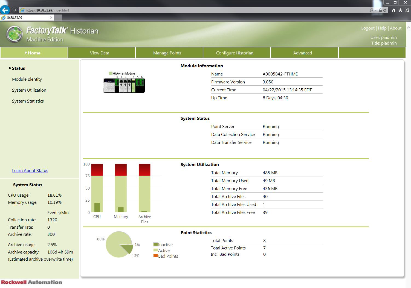The width and height of the screenshot is (411, 288).
Task: Click the CPU usage value 18.81%
Action: [x=54, y=195]
